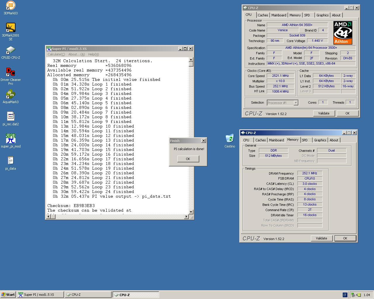Click the Level 2 512 KBytes cache field
Screen dimensions: 374x299
click(326, 86)
